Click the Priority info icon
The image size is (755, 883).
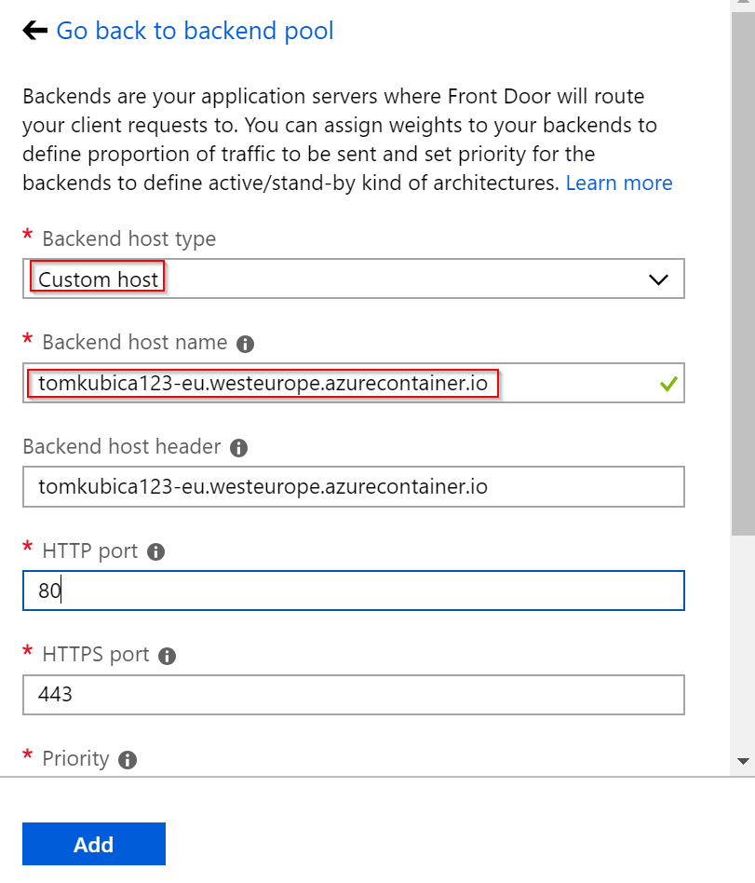click(x=128, y=760)
